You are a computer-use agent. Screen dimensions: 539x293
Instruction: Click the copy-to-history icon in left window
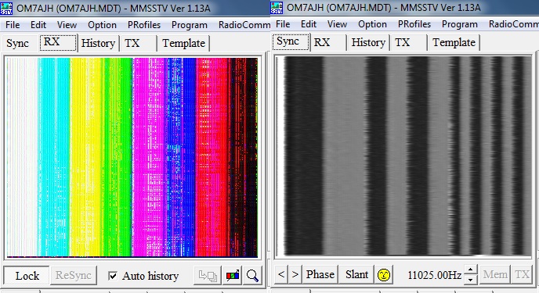[208, 276]
